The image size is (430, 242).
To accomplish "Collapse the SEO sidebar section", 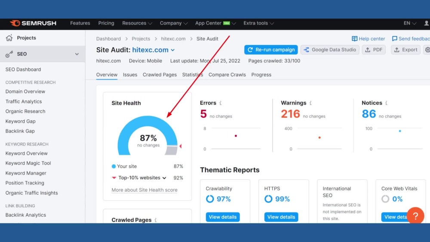I will pyautogui.click(x=77, y=54).
